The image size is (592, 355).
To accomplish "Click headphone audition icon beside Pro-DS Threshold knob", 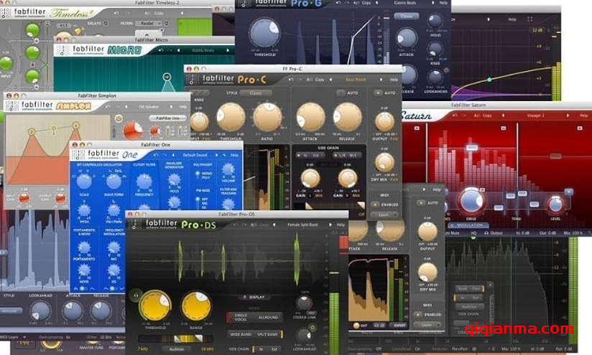I will point(136,295).
